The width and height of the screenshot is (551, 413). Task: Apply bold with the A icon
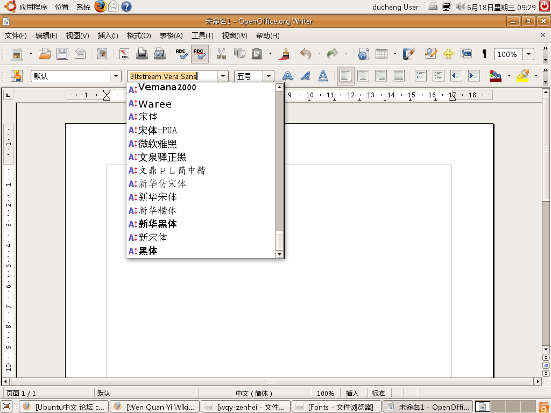click(287, 76)
